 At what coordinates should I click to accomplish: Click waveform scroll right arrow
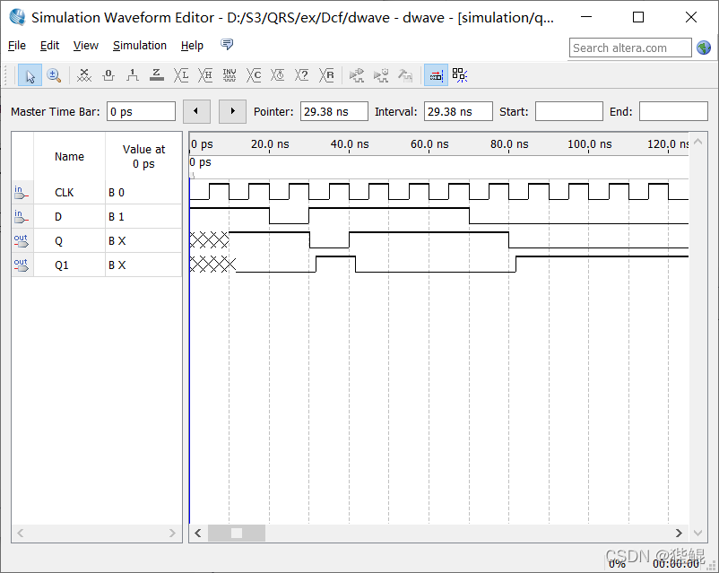coord(680,533)
